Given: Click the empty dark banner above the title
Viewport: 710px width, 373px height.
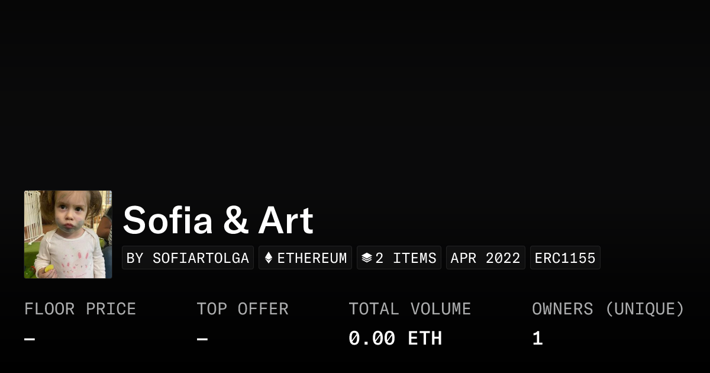Looking at the screenshot, I should point(355,95).
